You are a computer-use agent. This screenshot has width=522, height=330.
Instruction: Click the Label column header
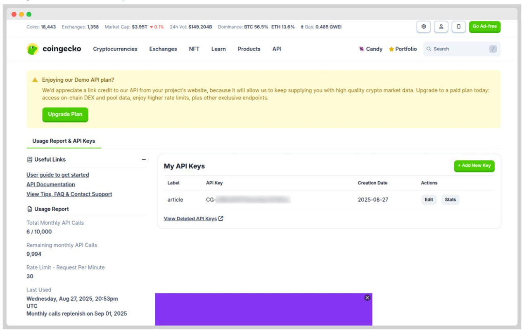click(x=173, y=183)
